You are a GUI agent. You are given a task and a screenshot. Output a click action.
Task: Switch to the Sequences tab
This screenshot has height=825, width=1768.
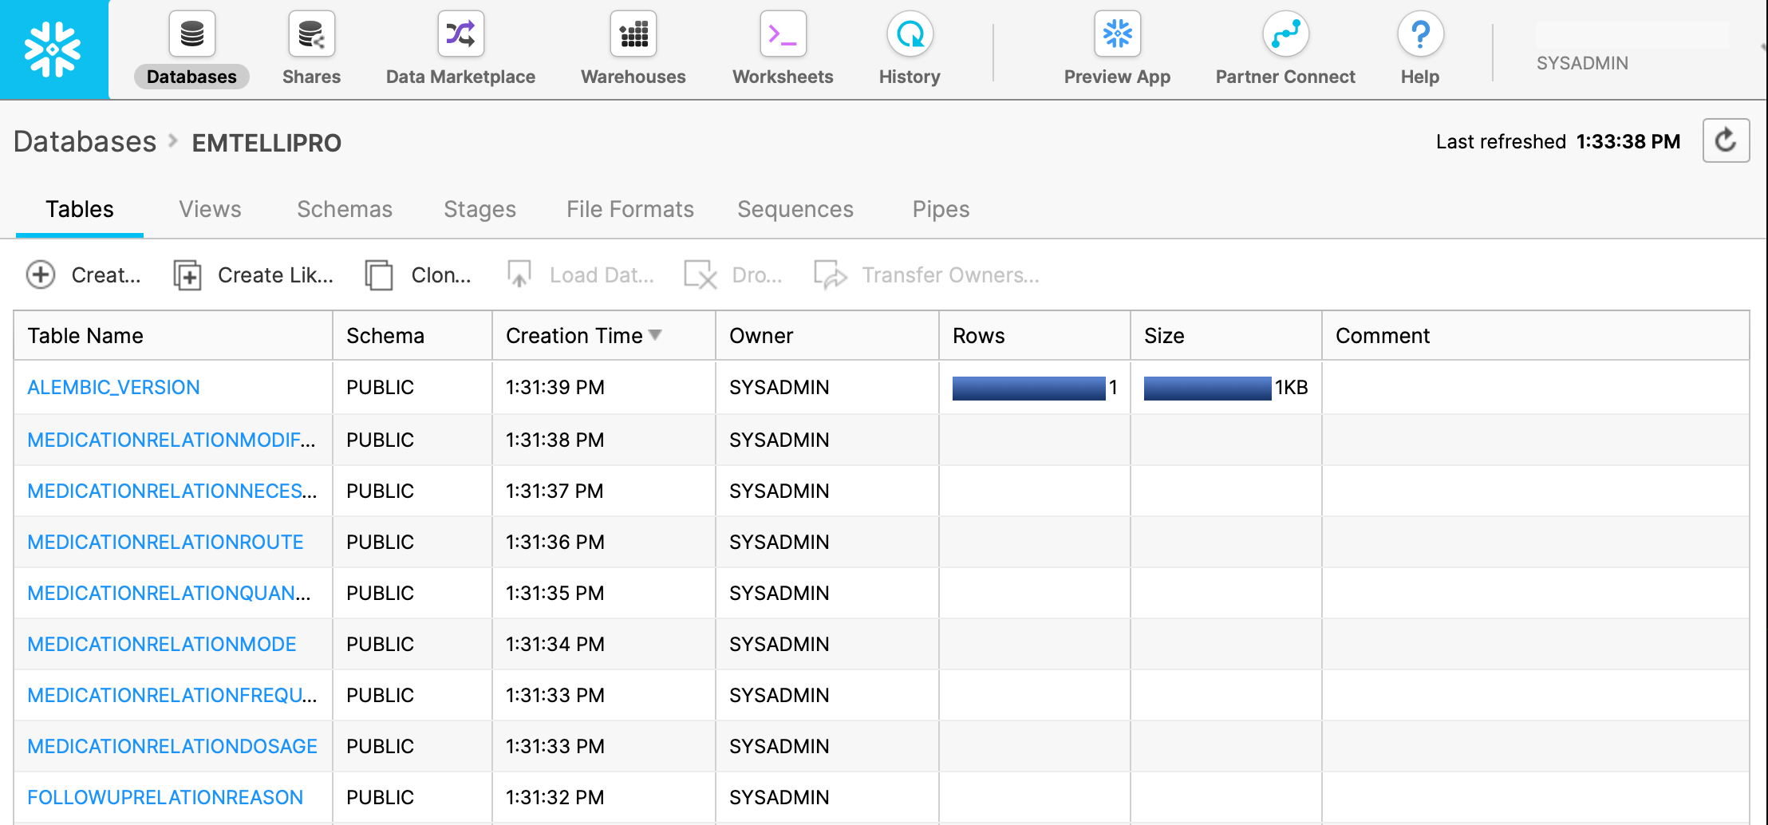pyautogui.click(x=795, y=209)
